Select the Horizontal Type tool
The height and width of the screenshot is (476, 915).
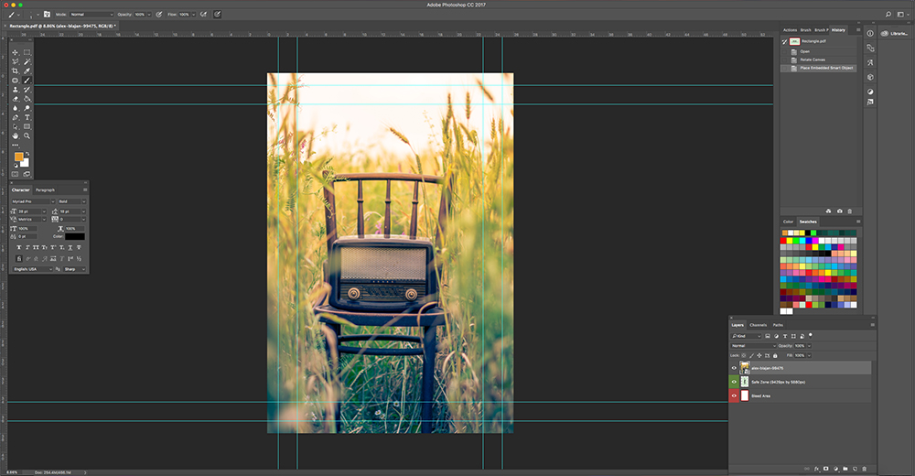point(27,117)
